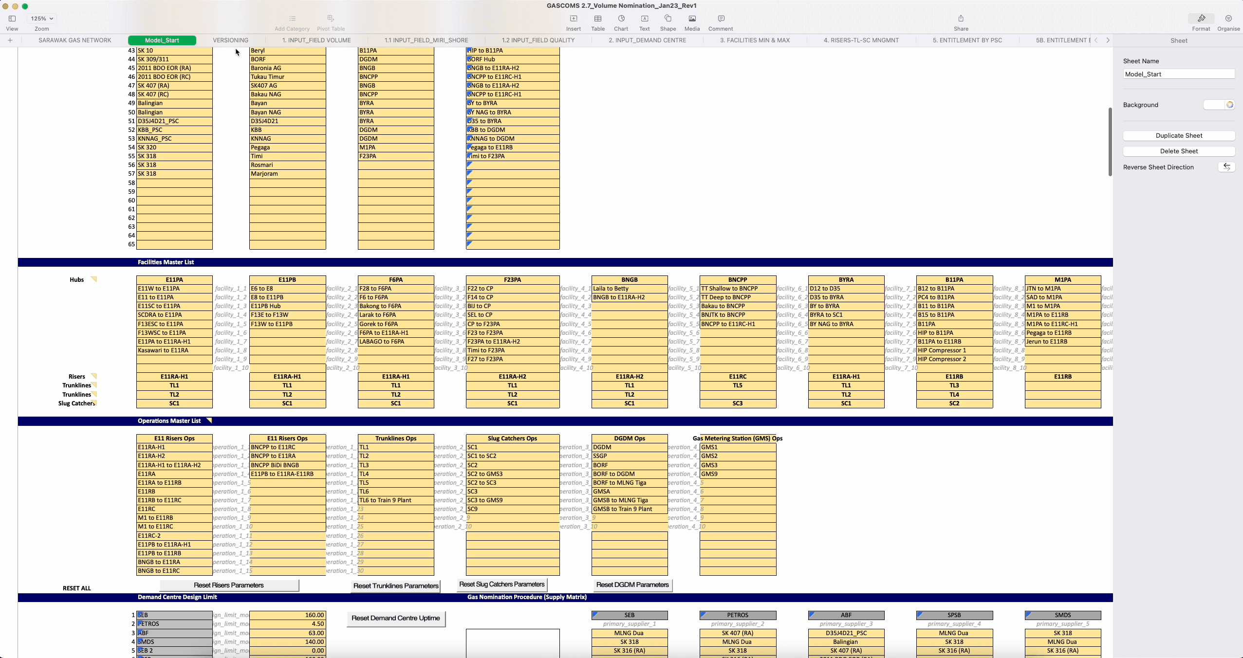Add a Text box
Image resolution: width=1243 pixels, height=658 pixels.
644,18
